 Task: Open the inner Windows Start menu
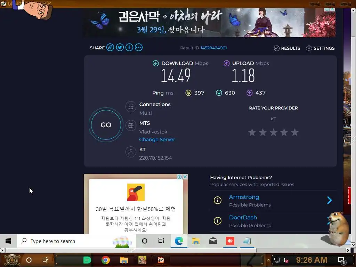tap(8, 241)
